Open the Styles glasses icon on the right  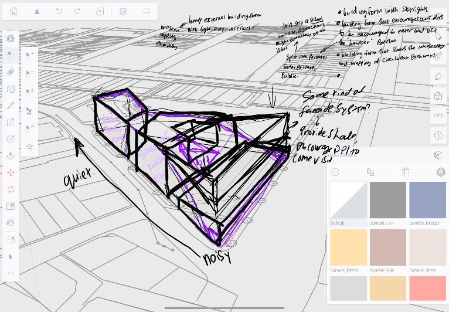438,116
